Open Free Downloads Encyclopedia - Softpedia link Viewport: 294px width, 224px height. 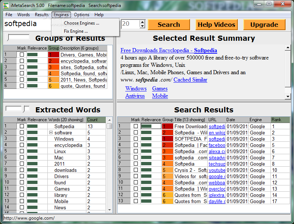(169, 50)
